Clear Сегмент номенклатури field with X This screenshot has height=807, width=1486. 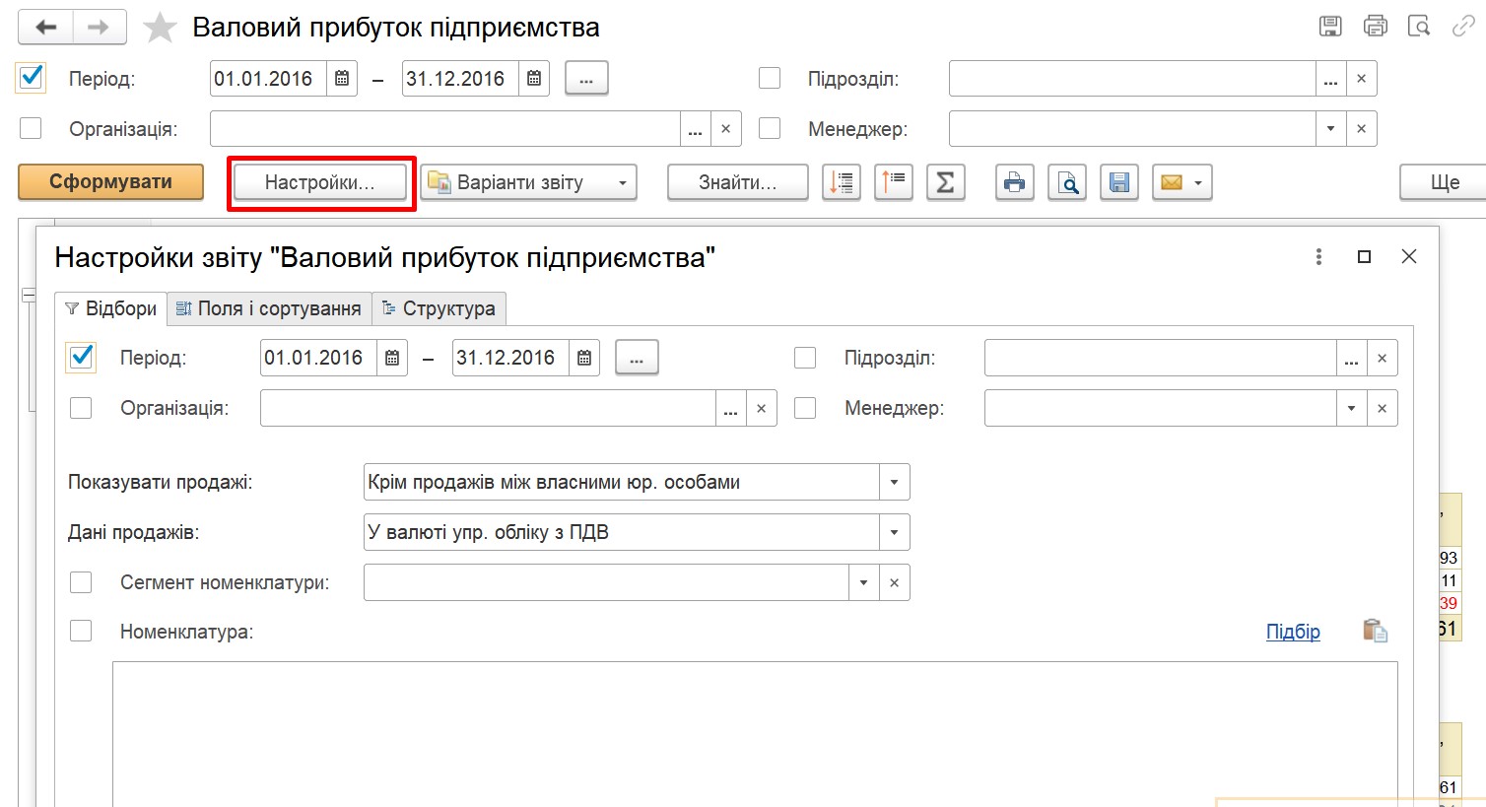(x=894, y=582)
